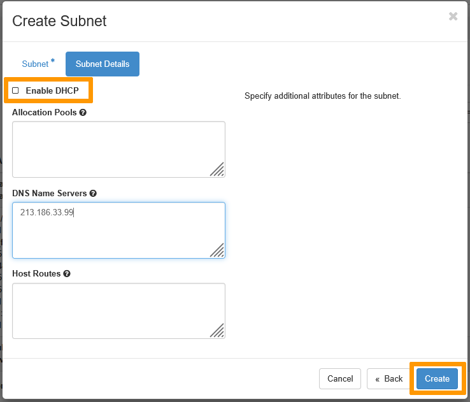Click the Host Routes textarea resize handle
The width and height of the screenshot is (470, 402).
point(217,331)
